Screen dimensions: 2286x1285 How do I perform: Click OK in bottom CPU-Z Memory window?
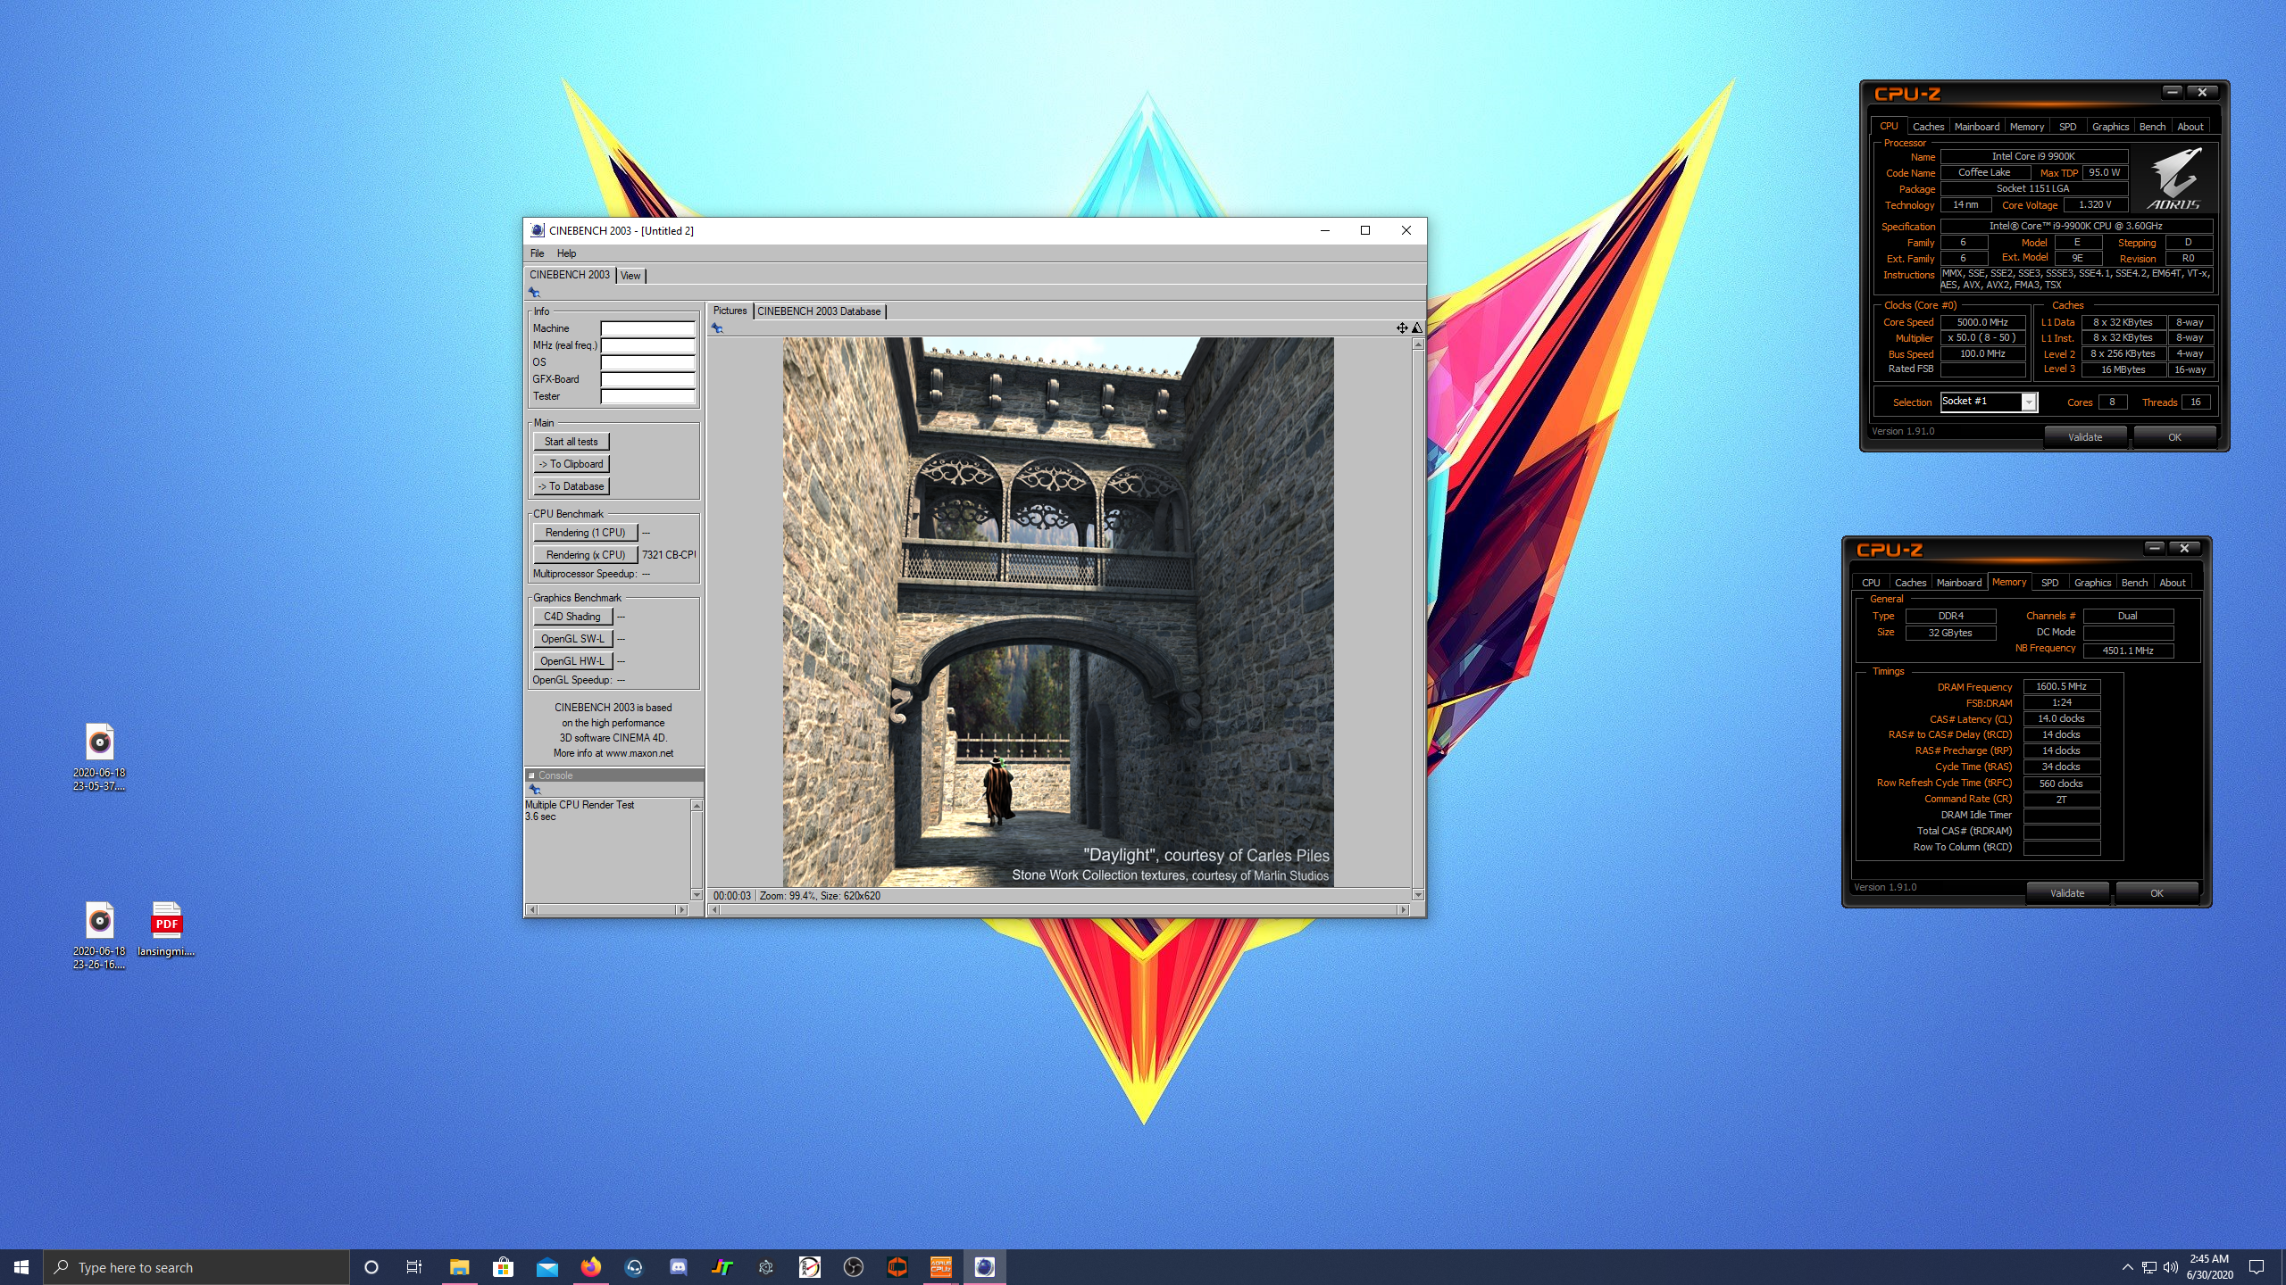pos(2157,893)
